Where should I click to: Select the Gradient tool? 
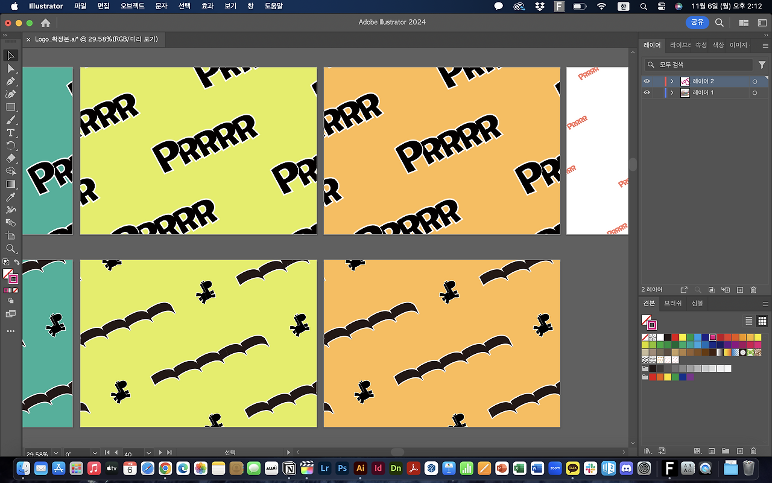(11, 184)
